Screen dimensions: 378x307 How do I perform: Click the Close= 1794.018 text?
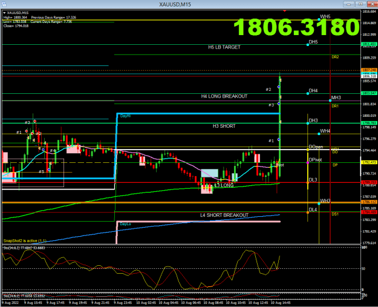16,26
